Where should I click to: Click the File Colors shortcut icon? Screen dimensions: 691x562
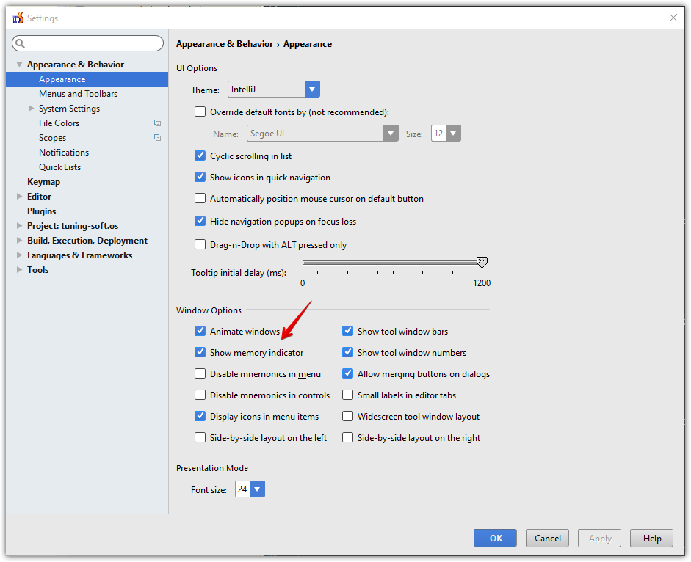coord(157,123)
